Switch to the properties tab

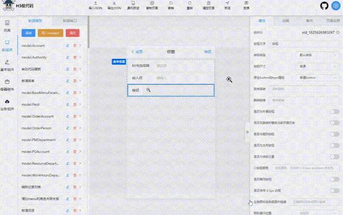tap(262, 21)
